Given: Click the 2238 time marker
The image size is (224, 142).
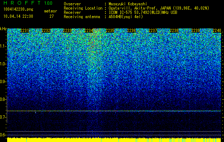Looking at the screenshot, I should pyautogui.click(x=174, y=31).
